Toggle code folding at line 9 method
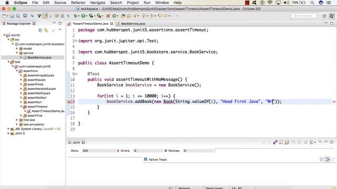Viewport: 337px width, 189px height. (x=76, y=74)
